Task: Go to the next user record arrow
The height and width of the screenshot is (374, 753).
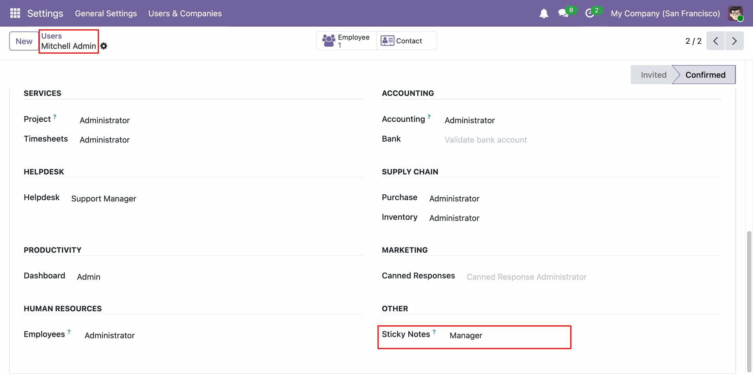Action: (x=735, y=41)
